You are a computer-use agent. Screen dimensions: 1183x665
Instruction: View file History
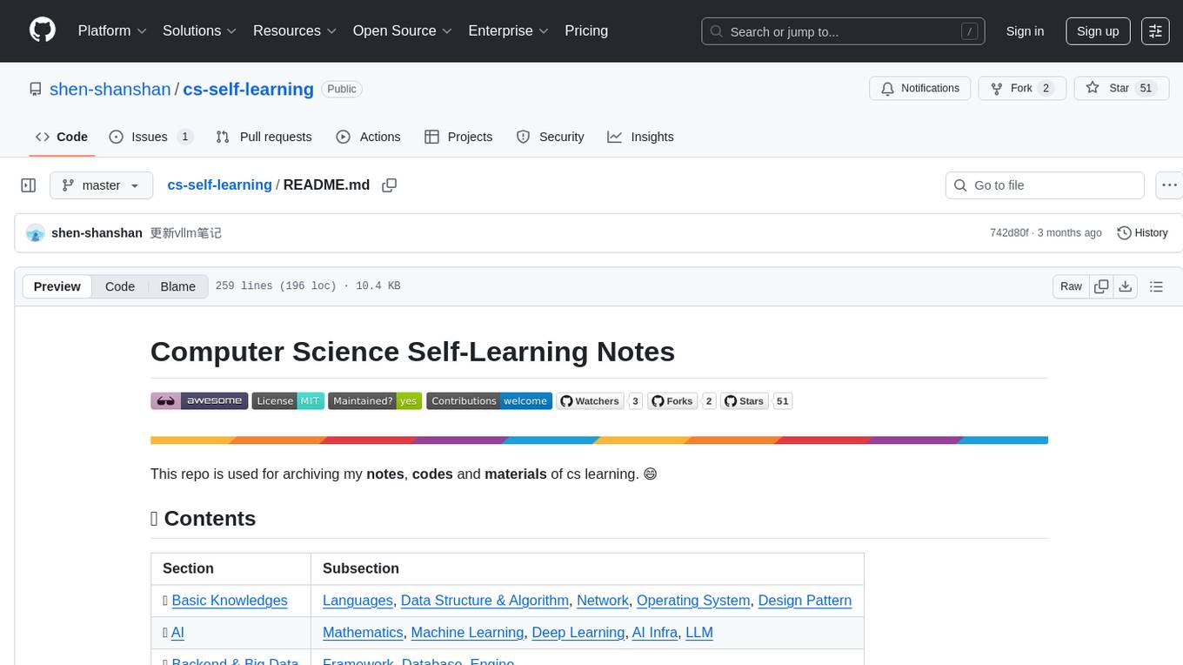tap(1142, 233)
